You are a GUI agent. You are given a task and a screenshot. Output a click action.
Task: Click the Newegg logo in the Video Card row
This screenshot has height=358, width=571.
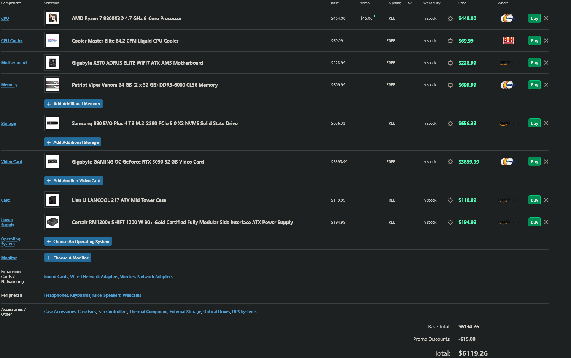tap(507, 162)
